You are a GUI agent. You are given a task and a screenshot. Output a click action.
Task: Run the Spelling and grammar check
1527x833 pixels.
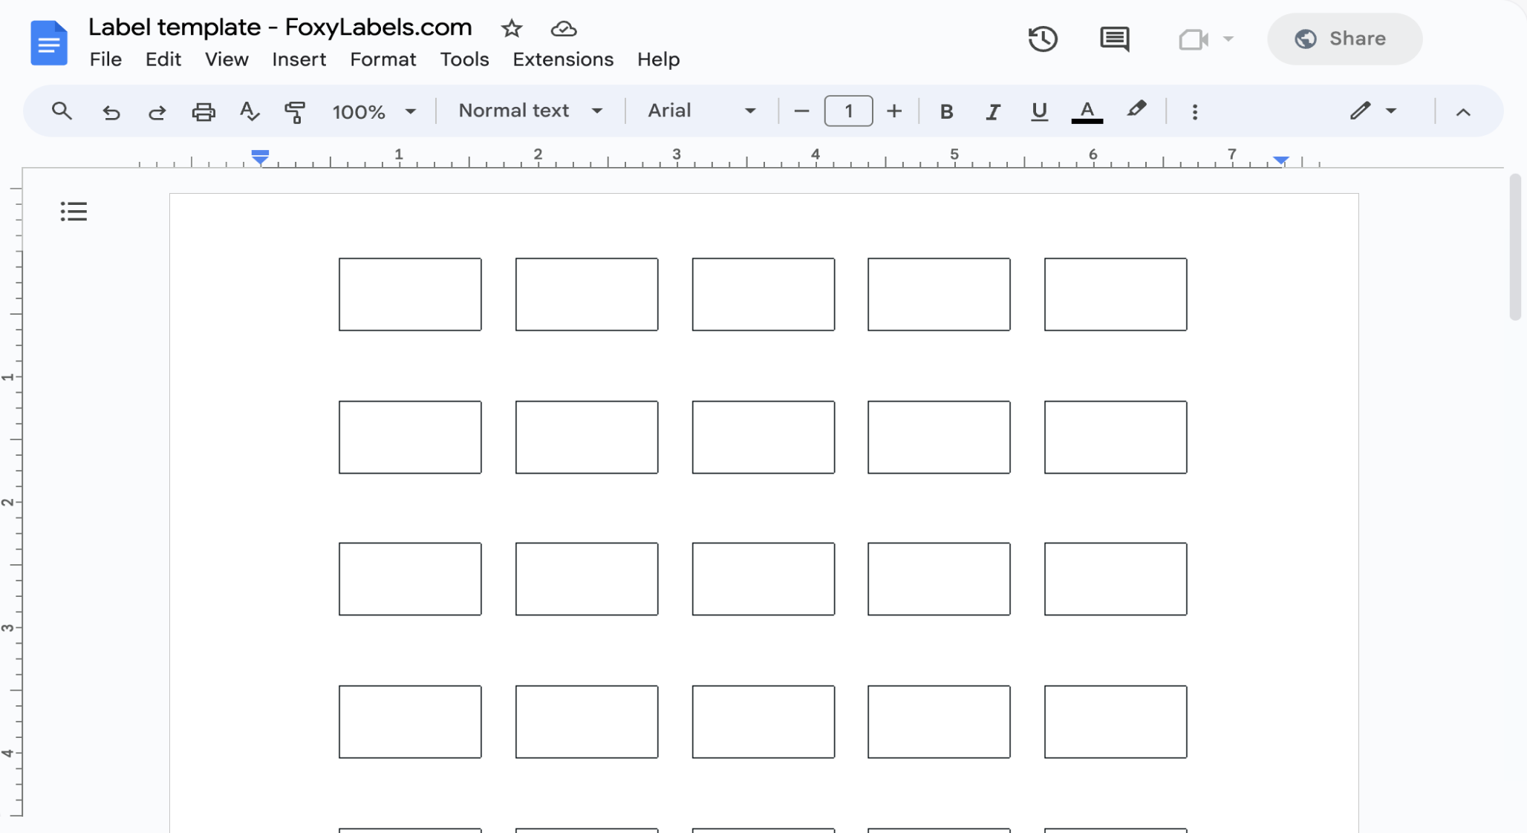point(249,111)
